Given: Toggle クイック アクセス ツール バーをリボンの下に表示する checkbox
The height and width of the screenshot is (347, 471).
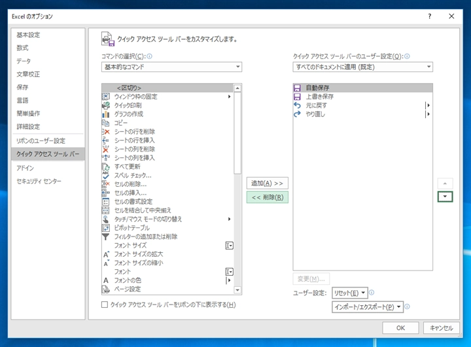Looking at the screenshot, I should (x=105, y=305).
